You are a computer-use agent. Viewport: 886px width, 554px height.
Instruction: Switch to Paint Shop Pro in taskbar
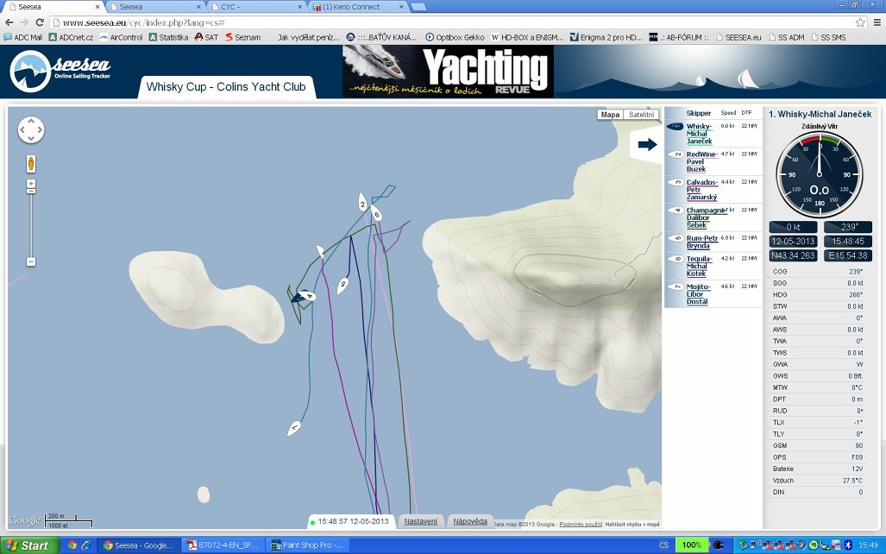pyautogui.click(x=307, y=545)
